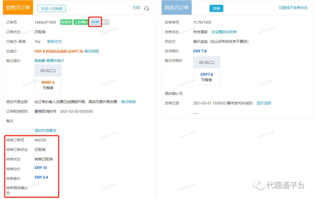The image size is (315, 199).
Task: Open 每日明细 in 酒店开票金额 row
Action: (x=128, y=102)
